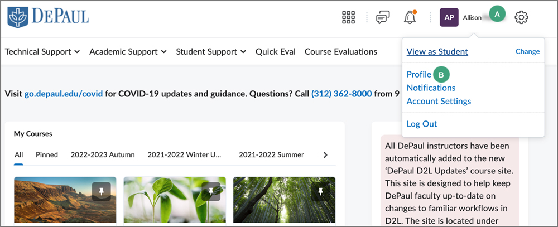558x227 pixels.
Task: Click the DePaul logo
Action: 48,17
